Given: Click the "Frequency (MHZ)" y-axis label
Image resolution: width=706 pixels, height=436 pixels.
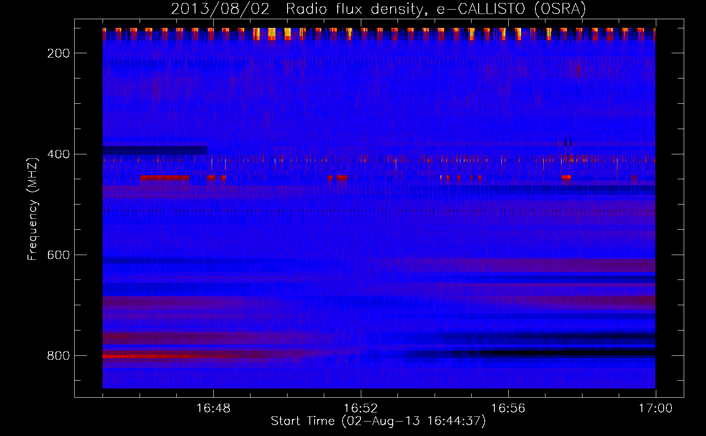Looking at the screenshot, I should point(33,209).
